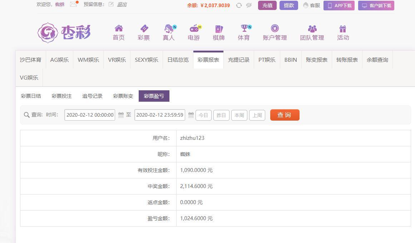
Task: Click the edit reserved info pencil icon
Action: tap(111, 4)
